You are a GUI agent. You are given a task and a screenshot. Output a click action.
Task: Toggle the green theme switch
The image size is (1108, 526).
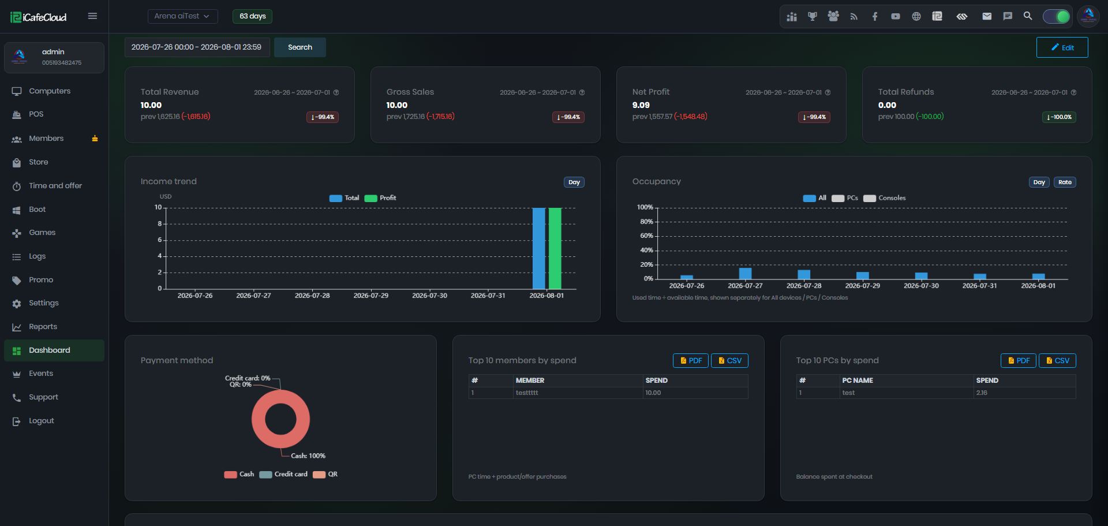click(1056, 16)
